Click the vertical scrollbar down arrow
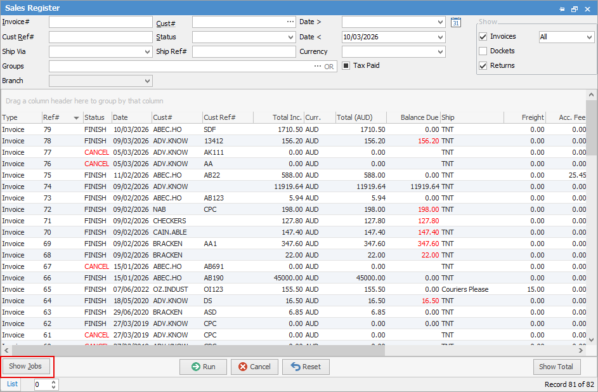The image size is (598, 392). [592, 340]
